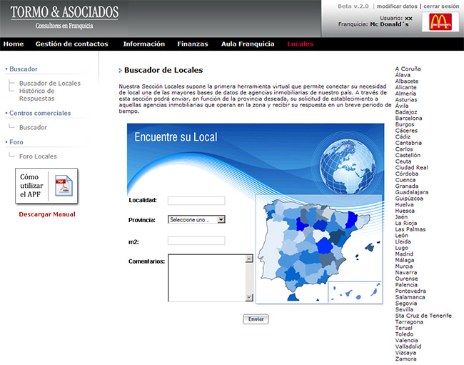Viewport: 464px width, 365px height.
Task: Select Histórico de Respuestas in sidebar
Action: (x=37, y=94)
